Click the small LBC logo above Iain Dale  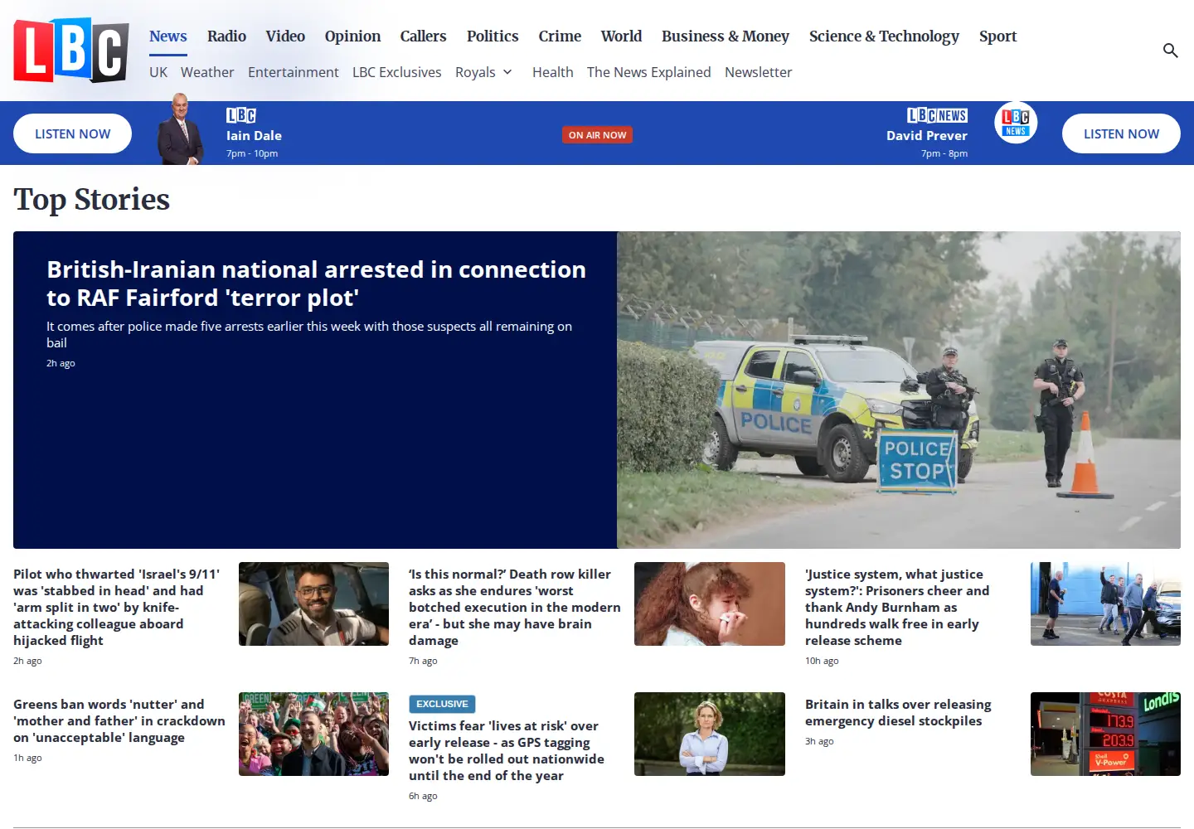(241, 115)
